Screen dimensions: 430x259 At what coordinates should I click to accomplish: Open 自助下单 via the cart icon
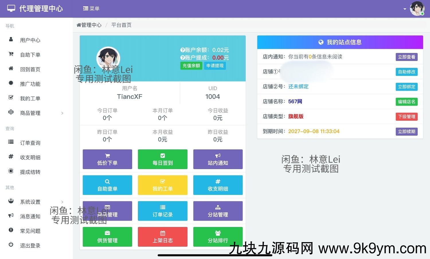11,54
